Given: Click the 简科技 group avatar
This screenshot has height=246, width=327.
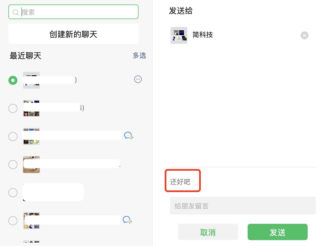Looking at the screenshot, I should point(179,35).
